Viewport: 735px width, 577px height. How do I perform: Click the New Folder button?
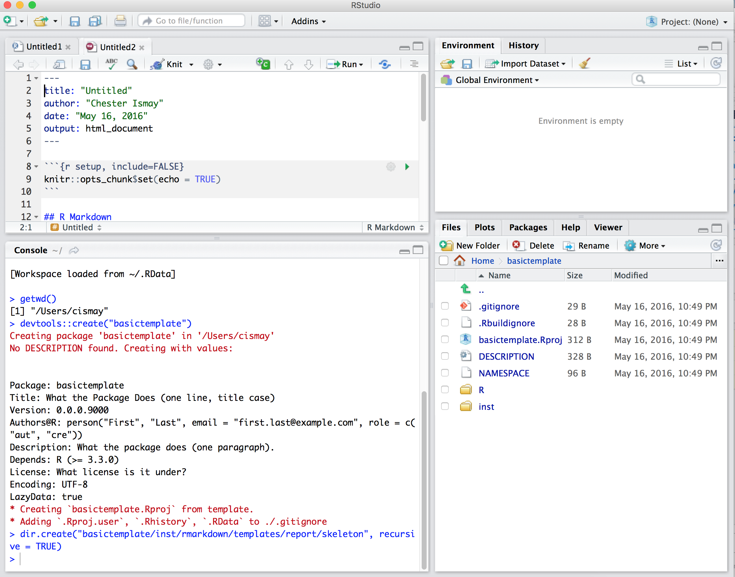click(470, 245)
